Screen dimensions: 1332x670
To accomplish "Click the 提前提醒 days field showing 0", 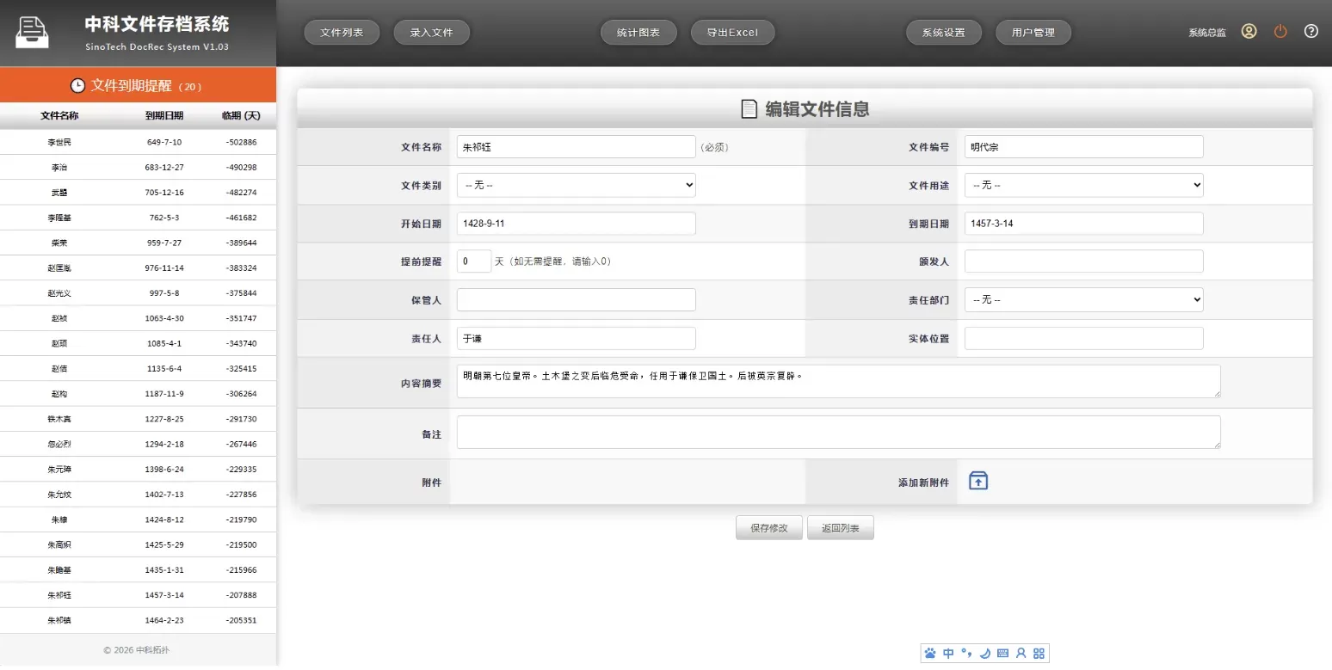I will [474, 261].
